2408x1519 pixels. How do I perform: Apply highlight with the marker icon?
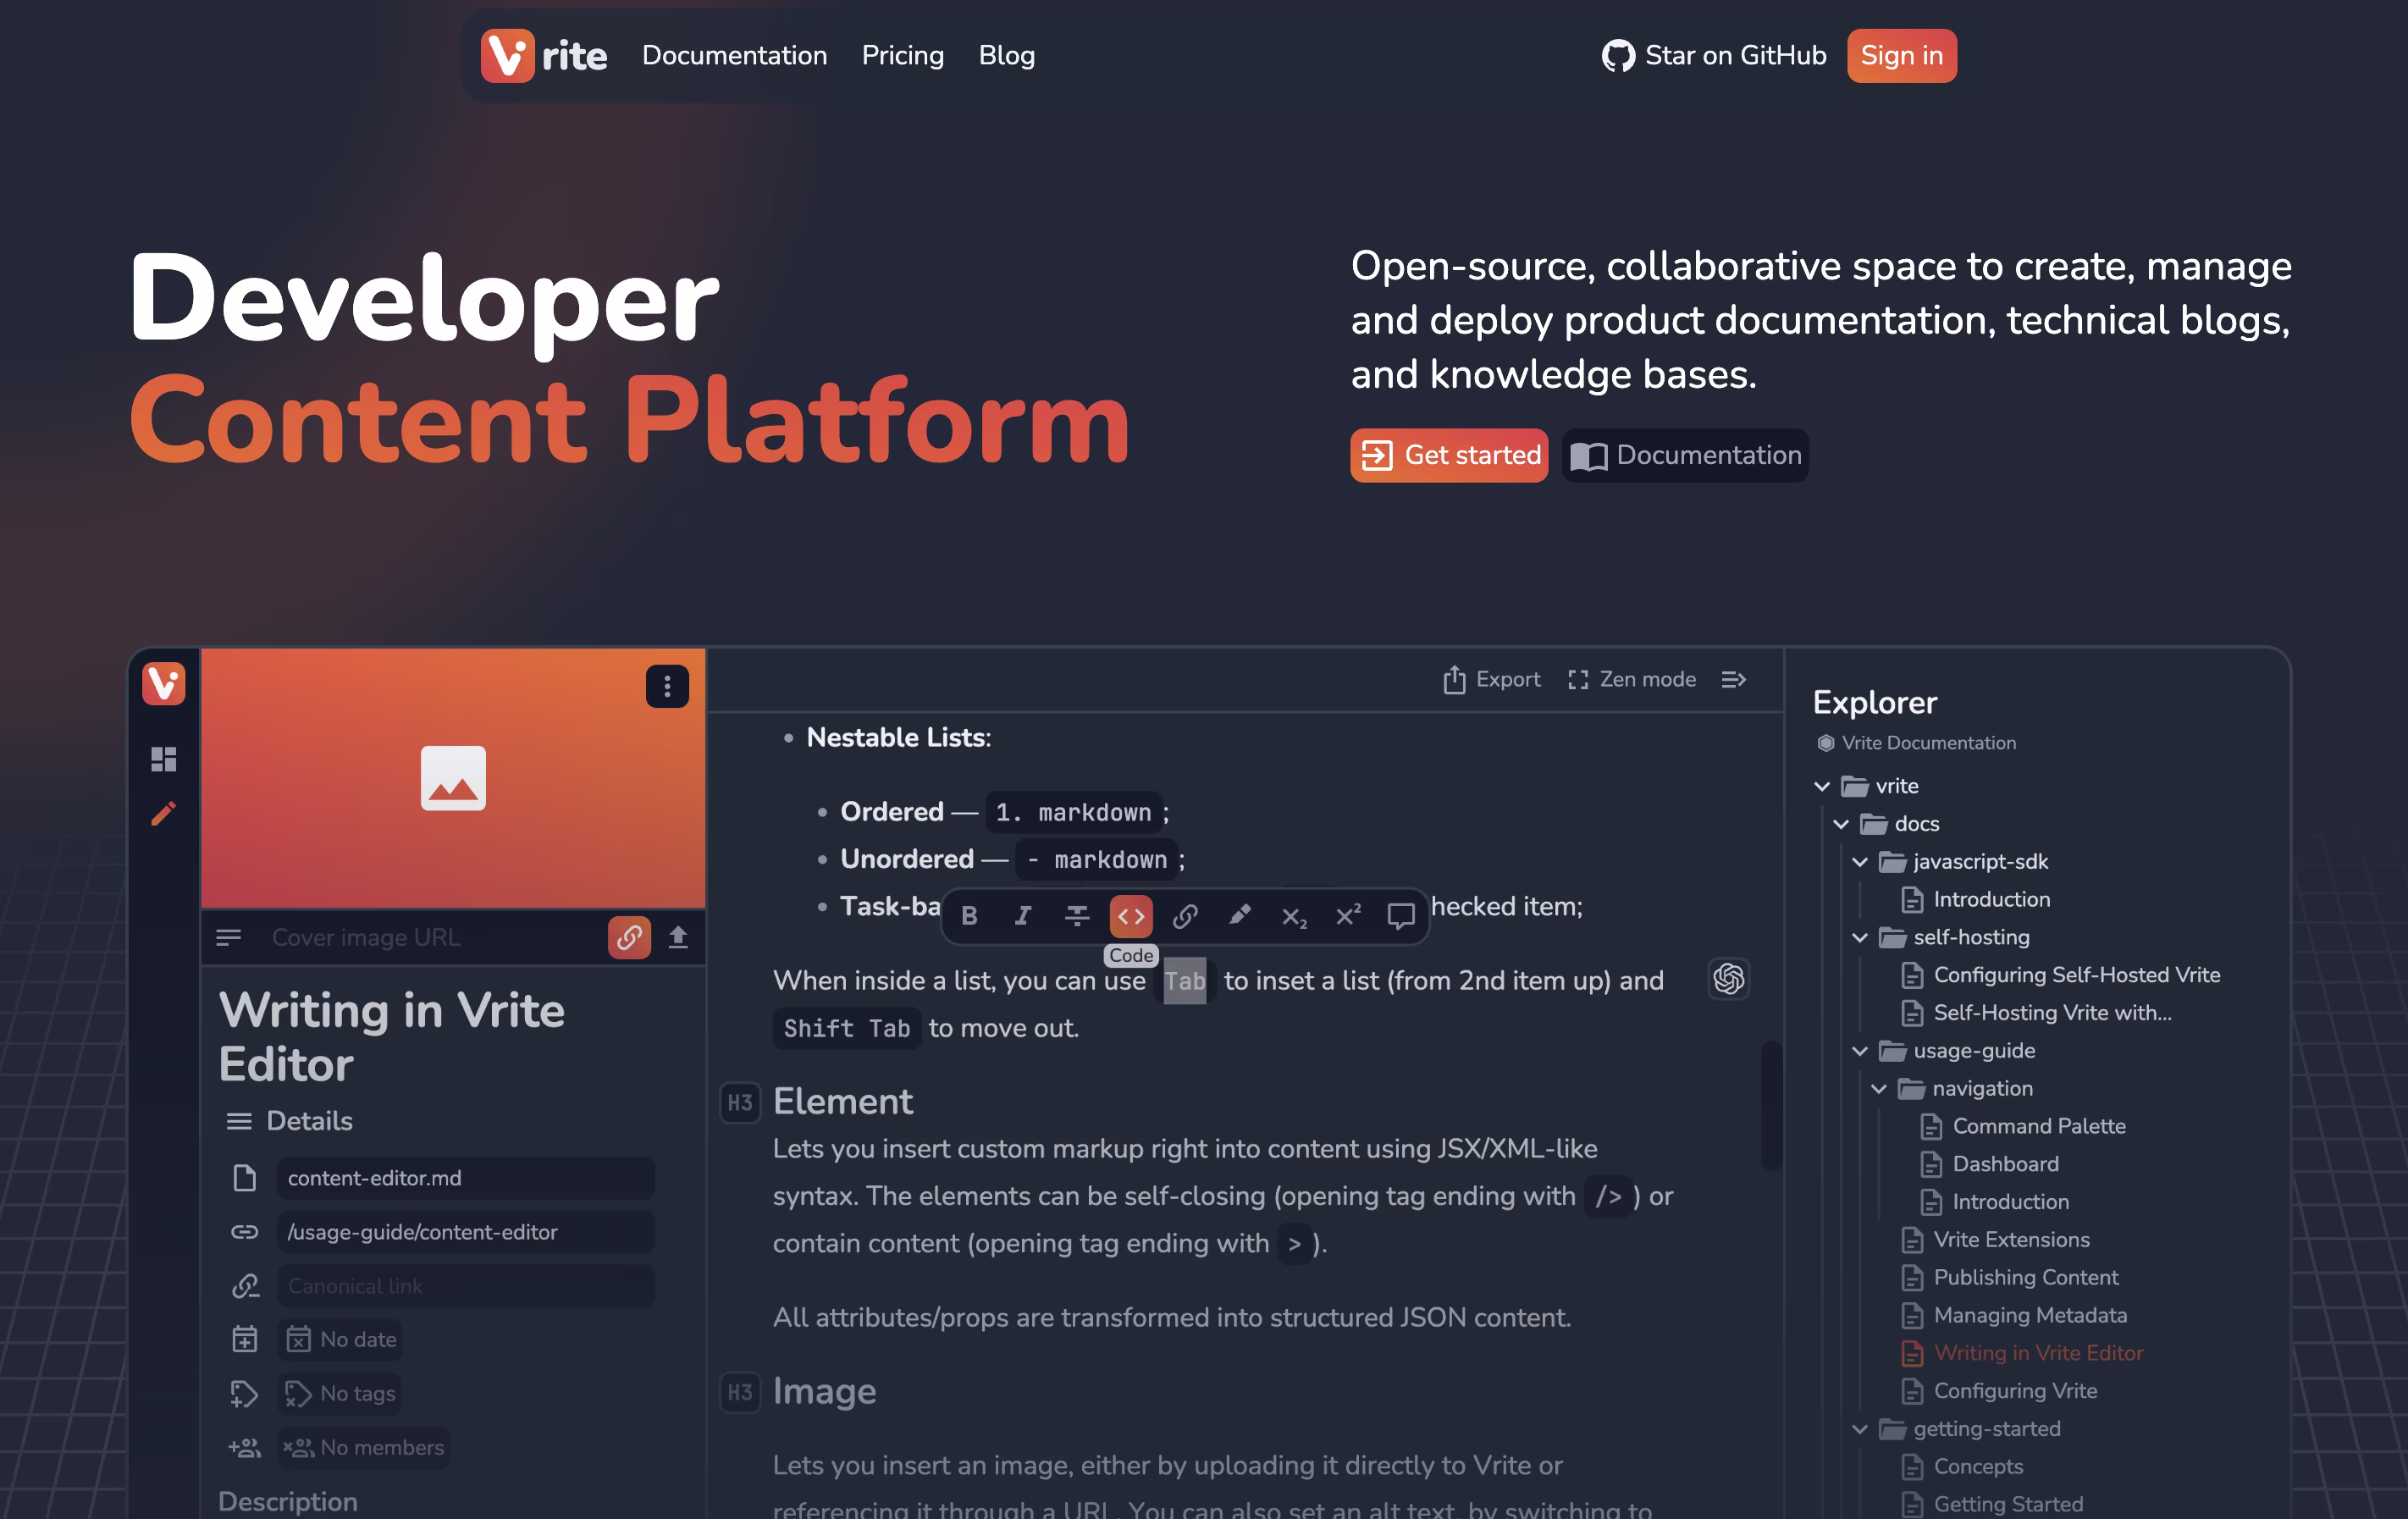[x=1239, y=915]
